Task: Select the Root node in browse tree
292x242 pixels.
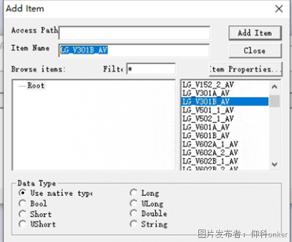Action: [36, 85]
